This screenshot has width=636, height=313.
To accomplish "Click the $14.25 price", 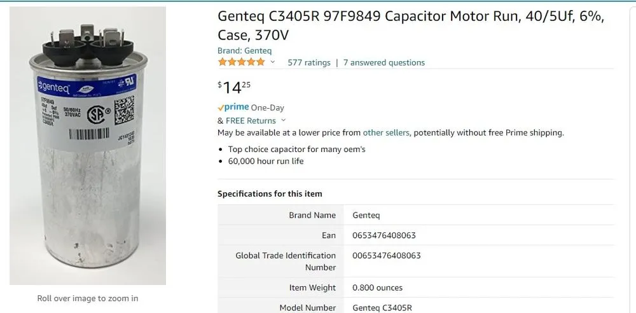I will pos(234,87).
